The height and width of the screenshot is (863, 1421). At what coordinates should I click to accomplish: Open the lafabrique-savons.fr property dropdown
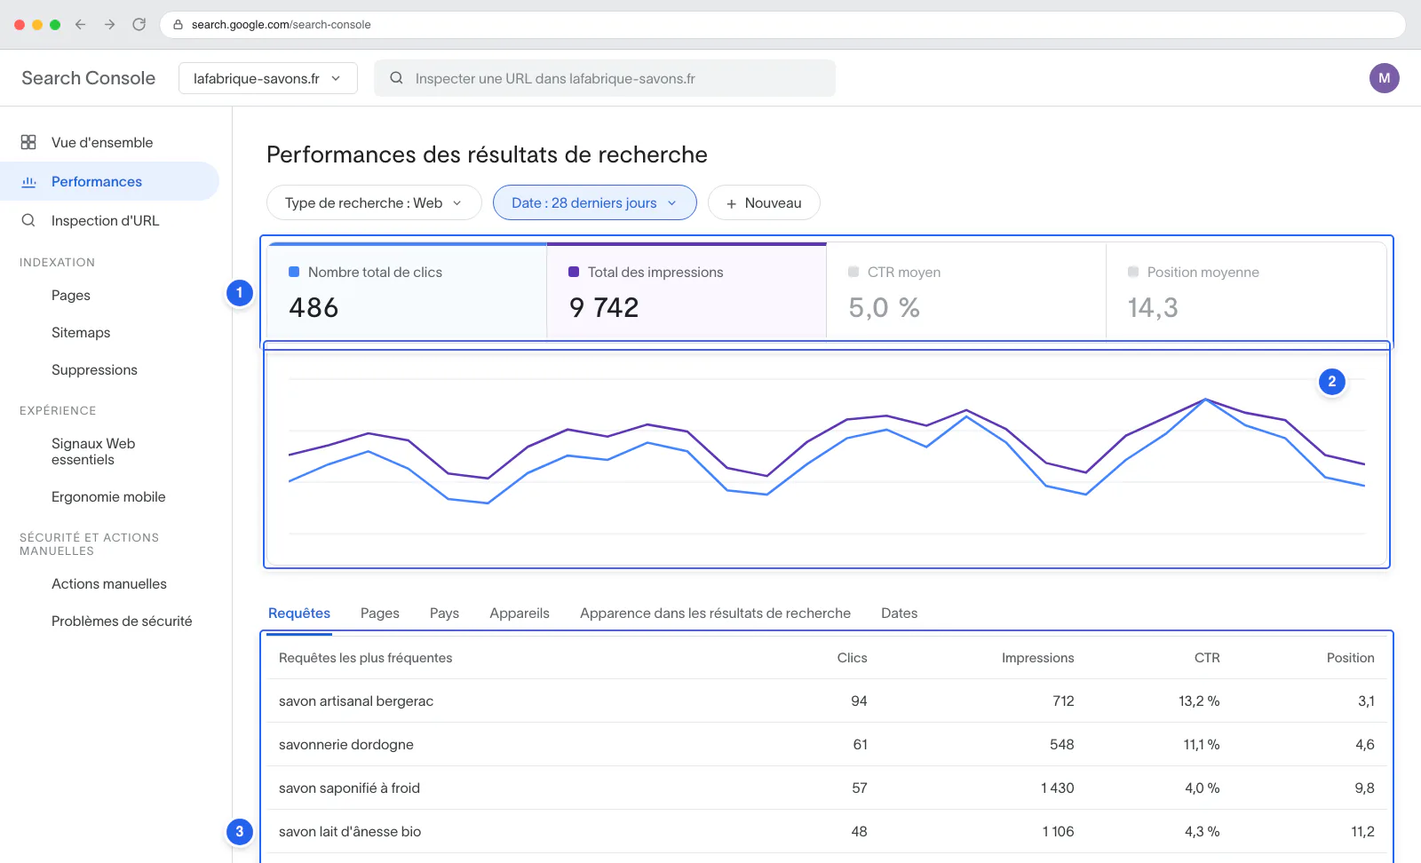pos(268,78)
